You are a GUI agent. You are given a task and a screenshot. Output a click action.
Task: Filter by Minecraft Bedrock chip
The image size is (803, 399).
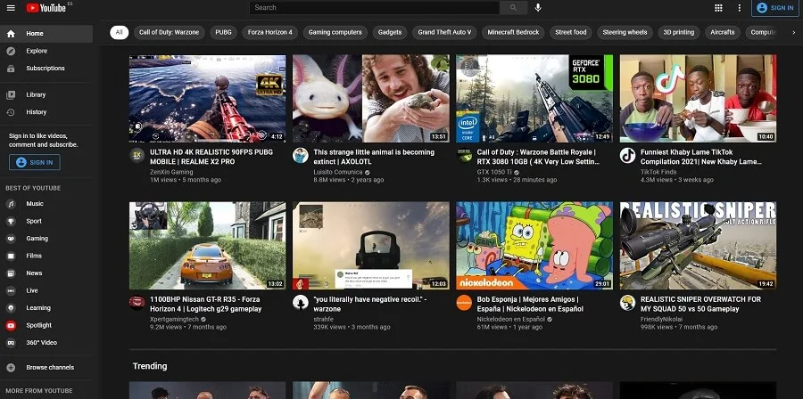[513, 32]
